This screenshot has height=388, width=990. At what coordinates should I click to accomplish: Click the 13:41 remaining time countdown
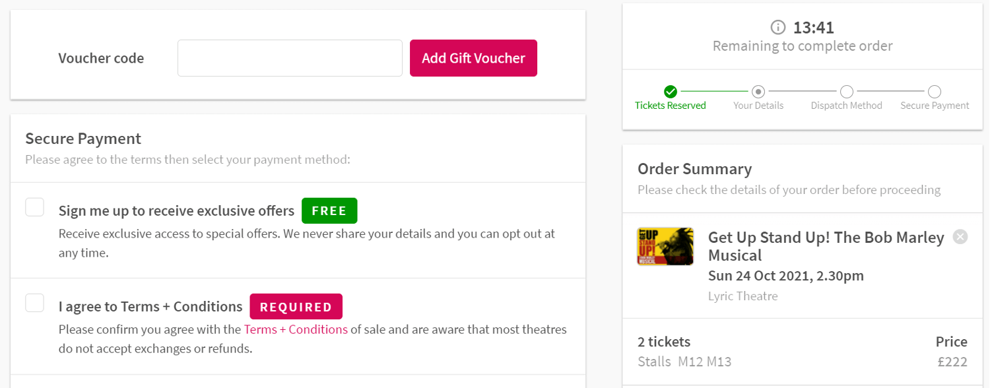tap(814, 28)
